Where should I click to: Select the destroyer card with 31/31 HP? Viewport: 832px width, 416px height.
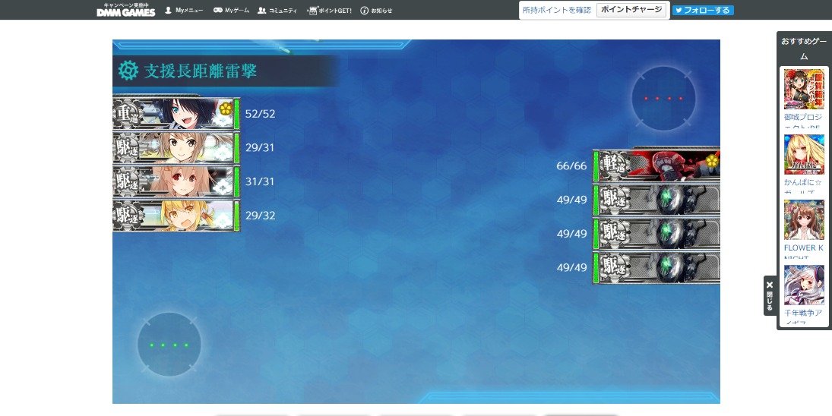pyautogui.click(x=176, y=181)
